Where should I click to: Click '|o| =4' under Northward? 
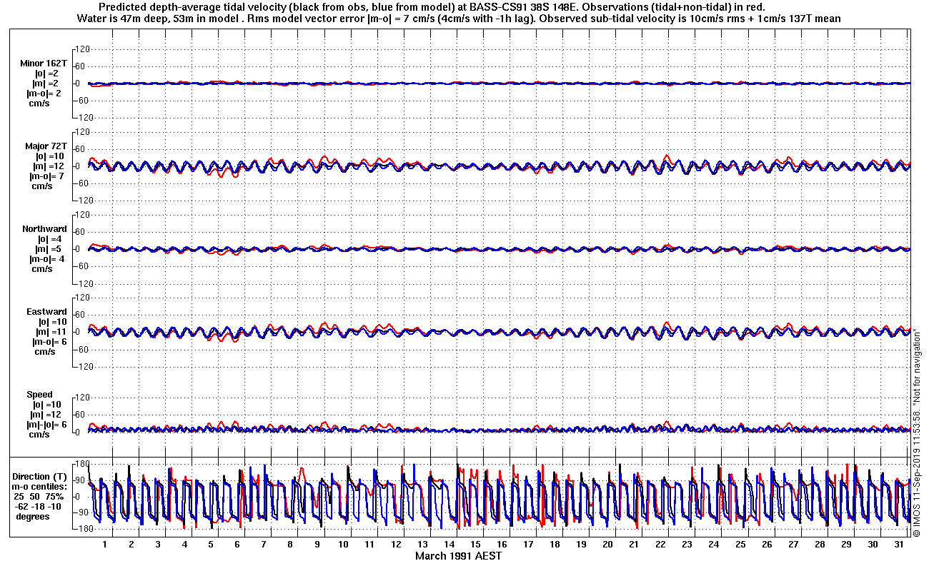50,239
